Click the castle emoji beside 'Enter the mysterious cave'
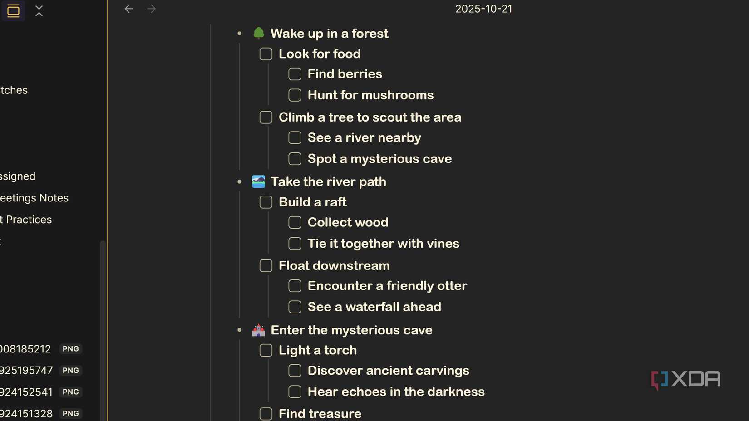This screenshot has height=421, width=749. point(258,330)
